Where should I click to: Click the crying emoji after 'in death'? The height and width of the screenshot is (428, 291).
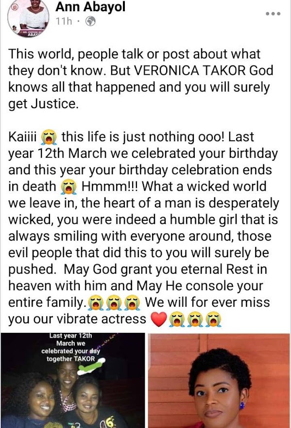69,187
